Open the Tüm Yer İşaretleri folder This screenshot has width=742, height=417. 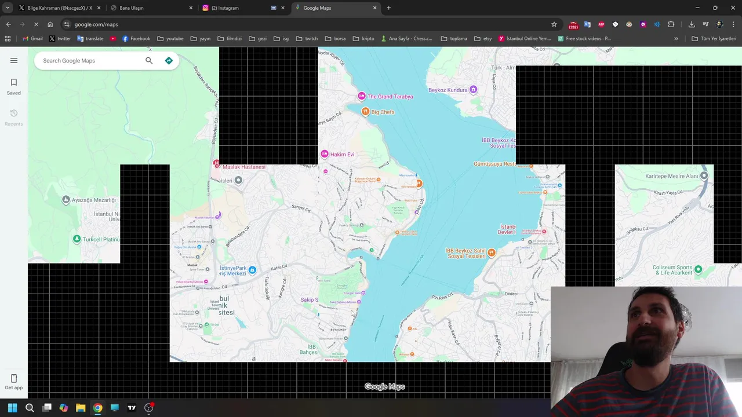714,39
